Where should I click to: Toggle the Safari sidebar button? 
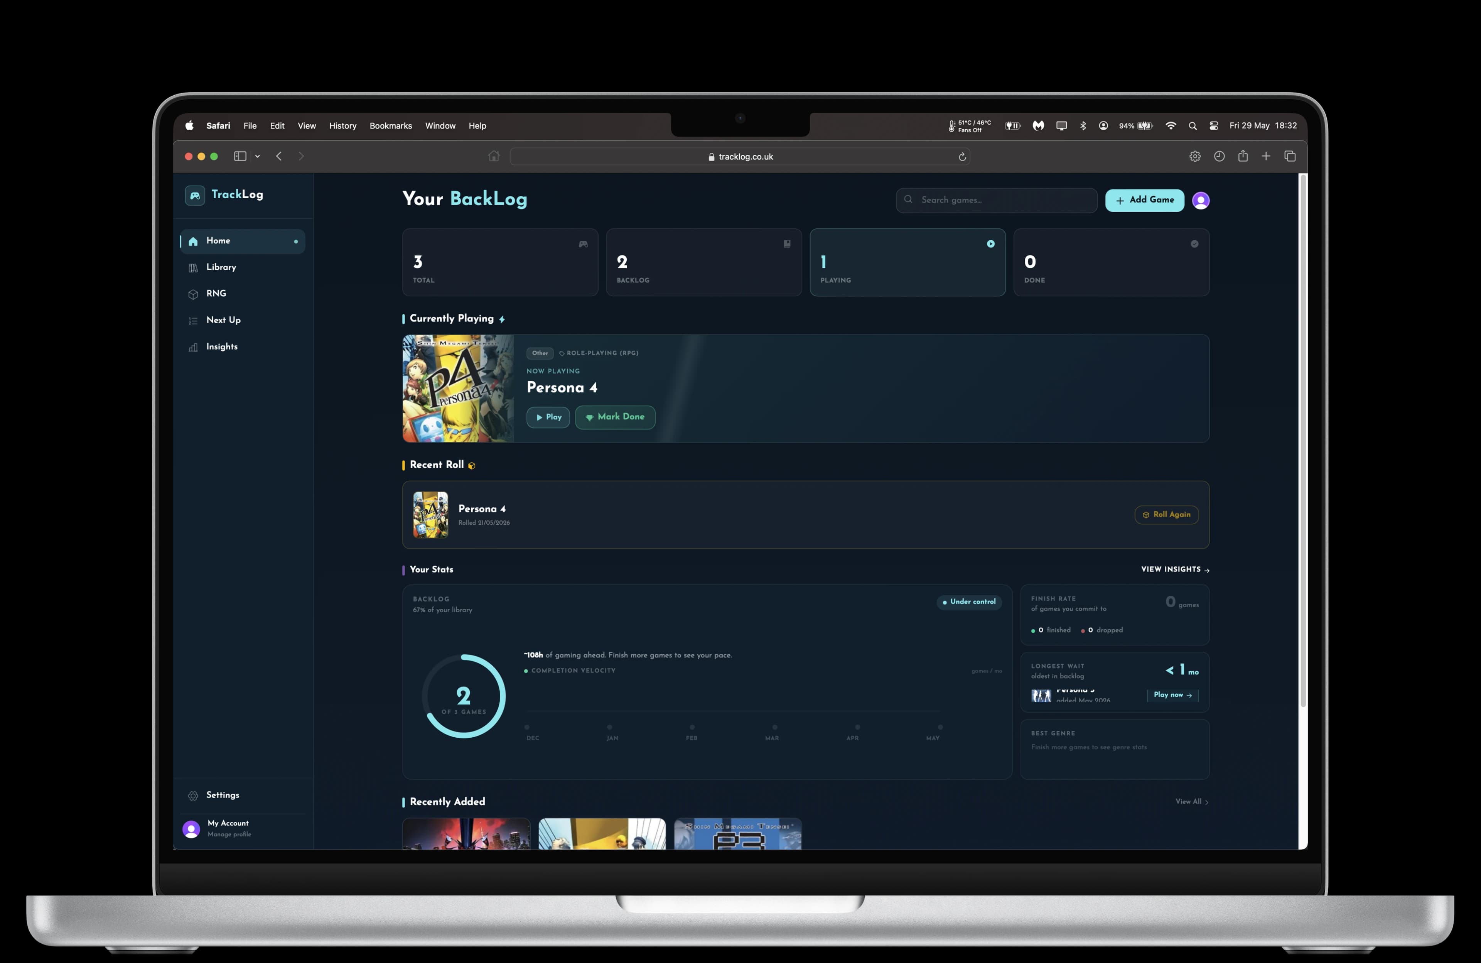coord(240,156)
